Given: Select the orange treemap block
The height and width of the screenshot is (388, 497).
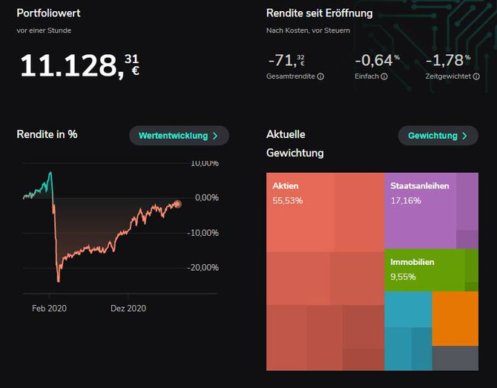Looking at the screenshot, I should point(455,318).
